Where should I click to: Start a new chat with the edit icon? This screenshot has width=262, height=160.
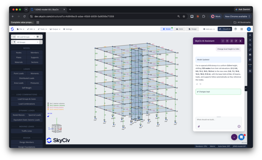pos(236,41)
